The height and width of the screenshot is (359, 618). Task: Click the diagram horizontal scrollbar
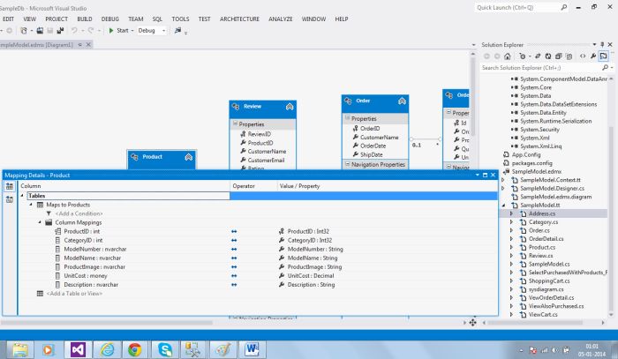[107, 322]
